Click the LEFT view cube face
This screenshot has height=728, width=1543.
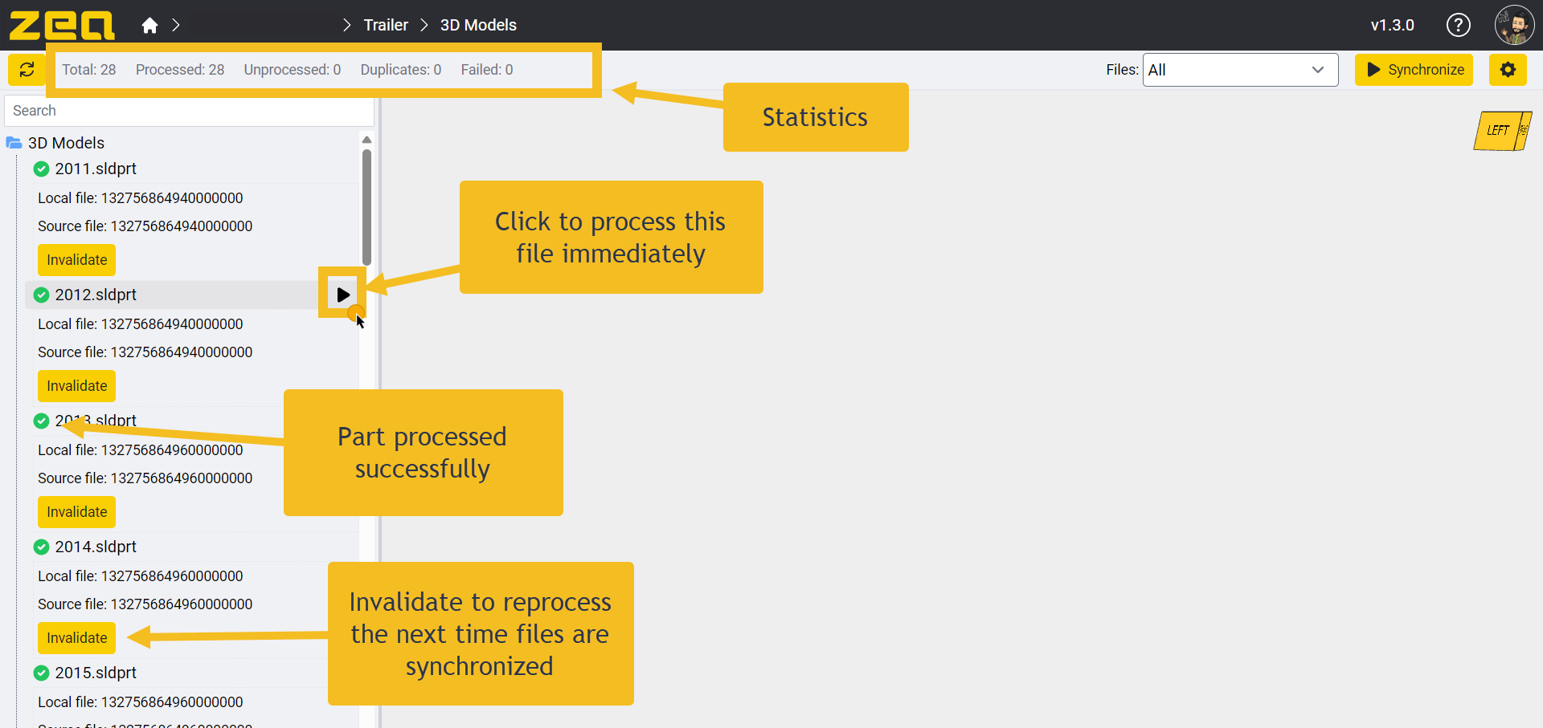click(x=1498, y=131)
